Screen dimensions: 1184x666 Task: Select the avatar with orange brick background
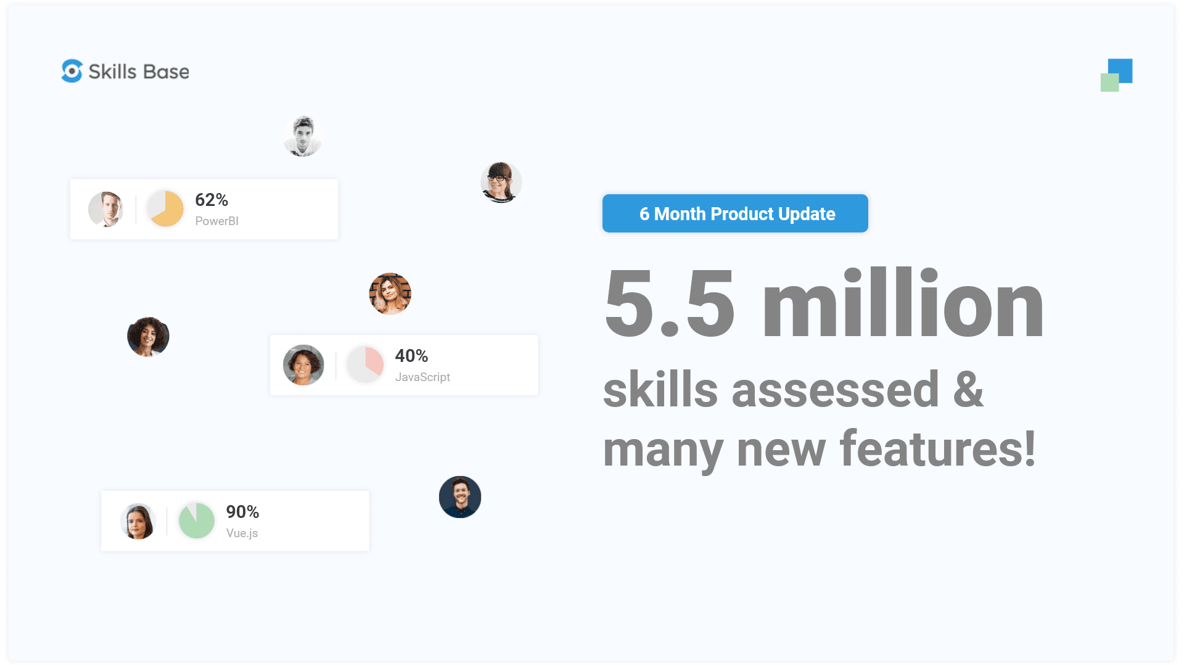point(390,294)
